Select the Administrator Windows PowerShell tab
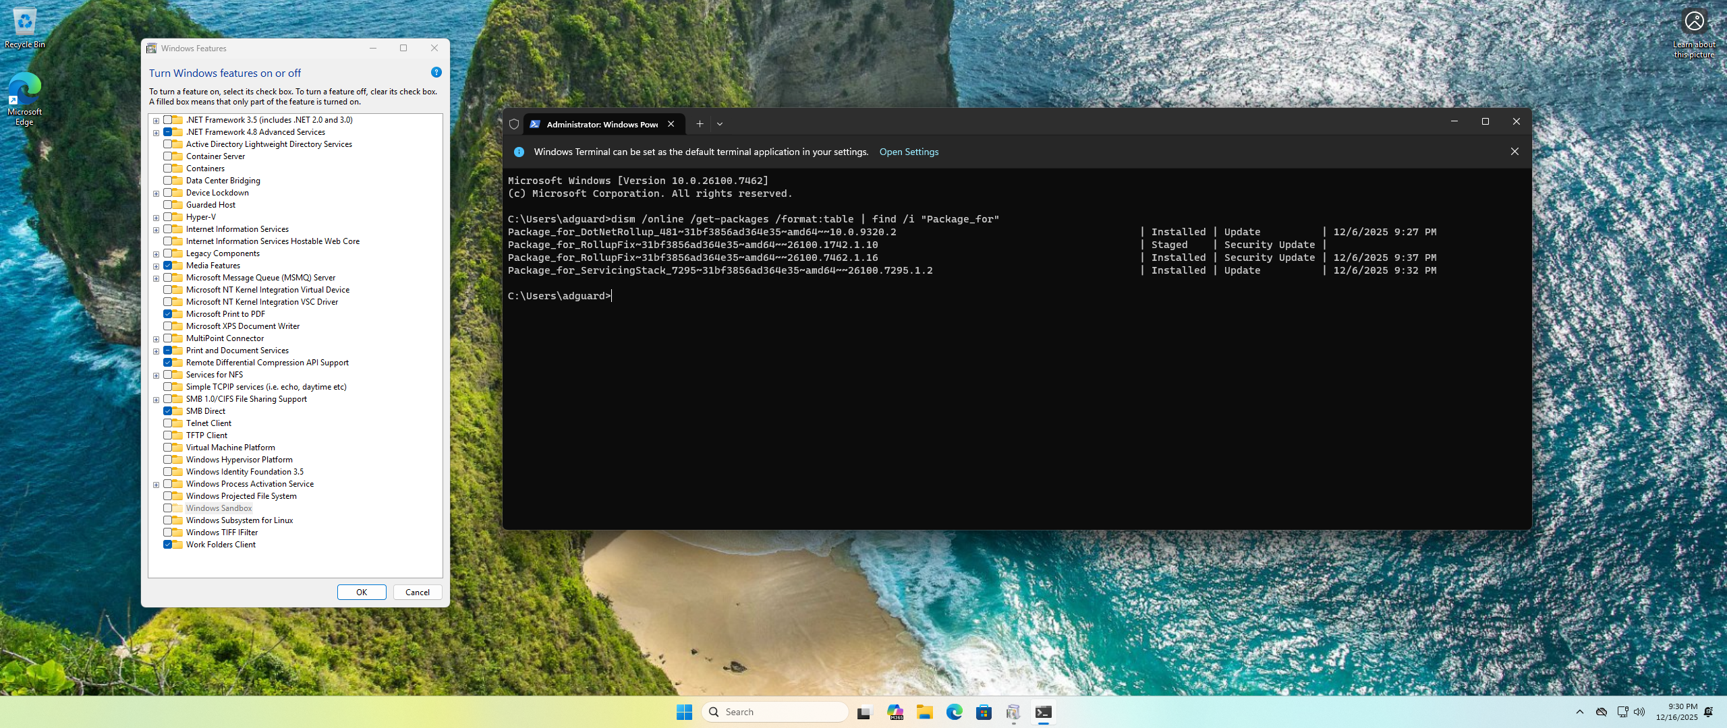 click(x=597, y=124)
